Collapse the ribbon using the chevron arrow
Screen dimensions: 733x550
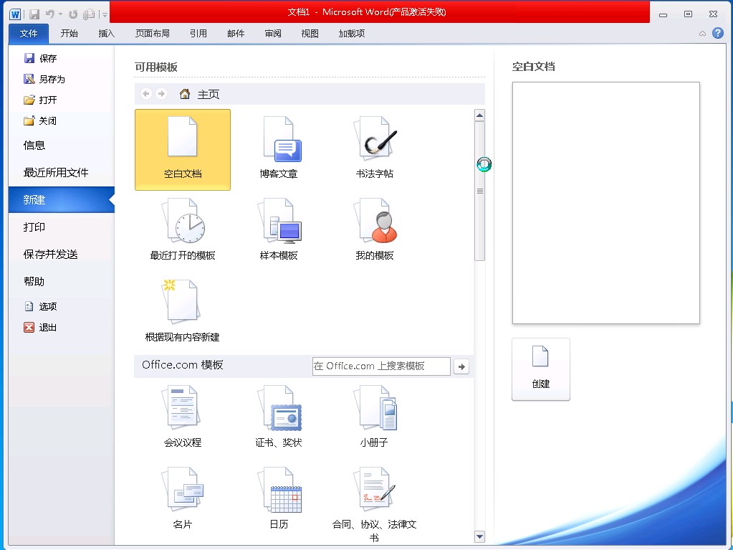click(702, 34)
